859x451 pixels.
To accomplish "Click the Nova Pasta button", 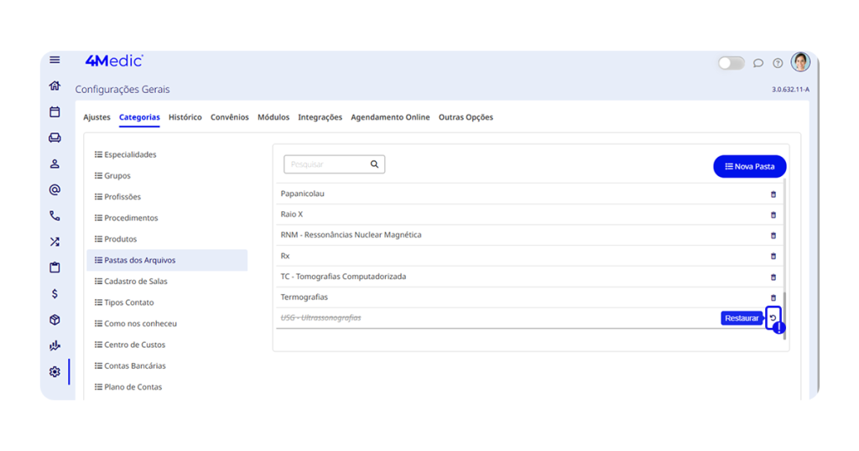I will (x=749, y=166).
